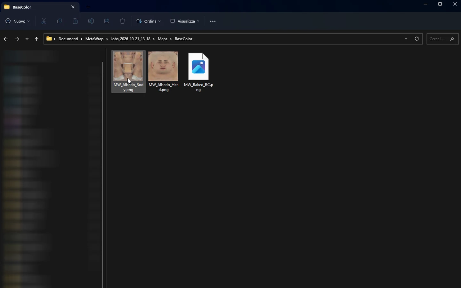This screenshot has width=461, height=288.
Task: Select the BaseColor window tab
Action: point(40,7)
